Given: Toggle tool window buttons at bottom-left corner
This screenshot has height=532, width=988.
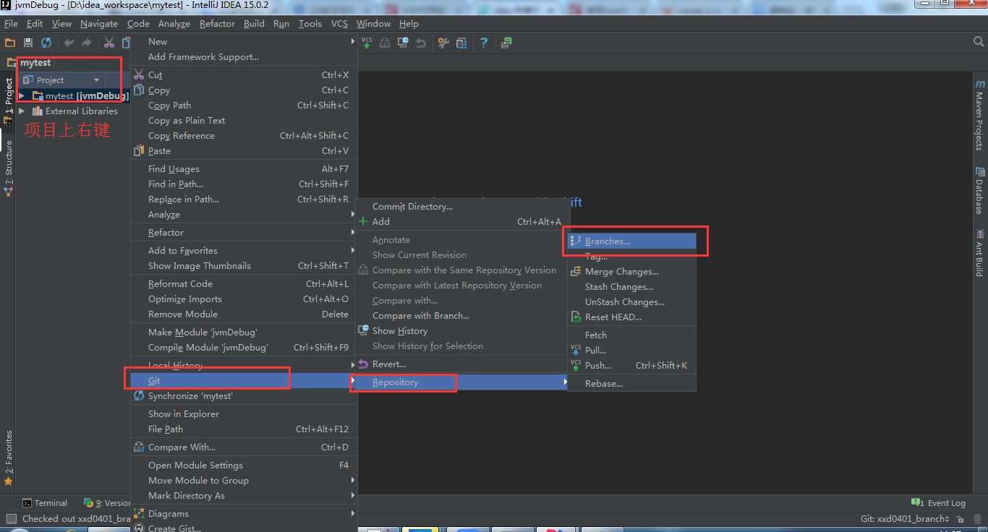Looking at the screenshot, I should tap(10, 519).
